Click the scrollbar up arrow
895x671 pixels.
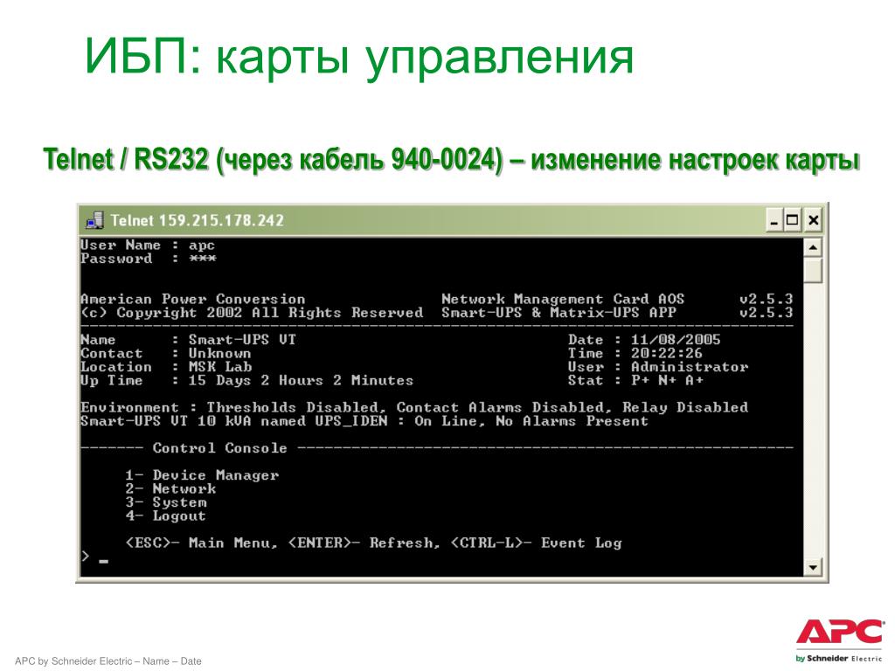pyautogui.click(x=812, y=247)
